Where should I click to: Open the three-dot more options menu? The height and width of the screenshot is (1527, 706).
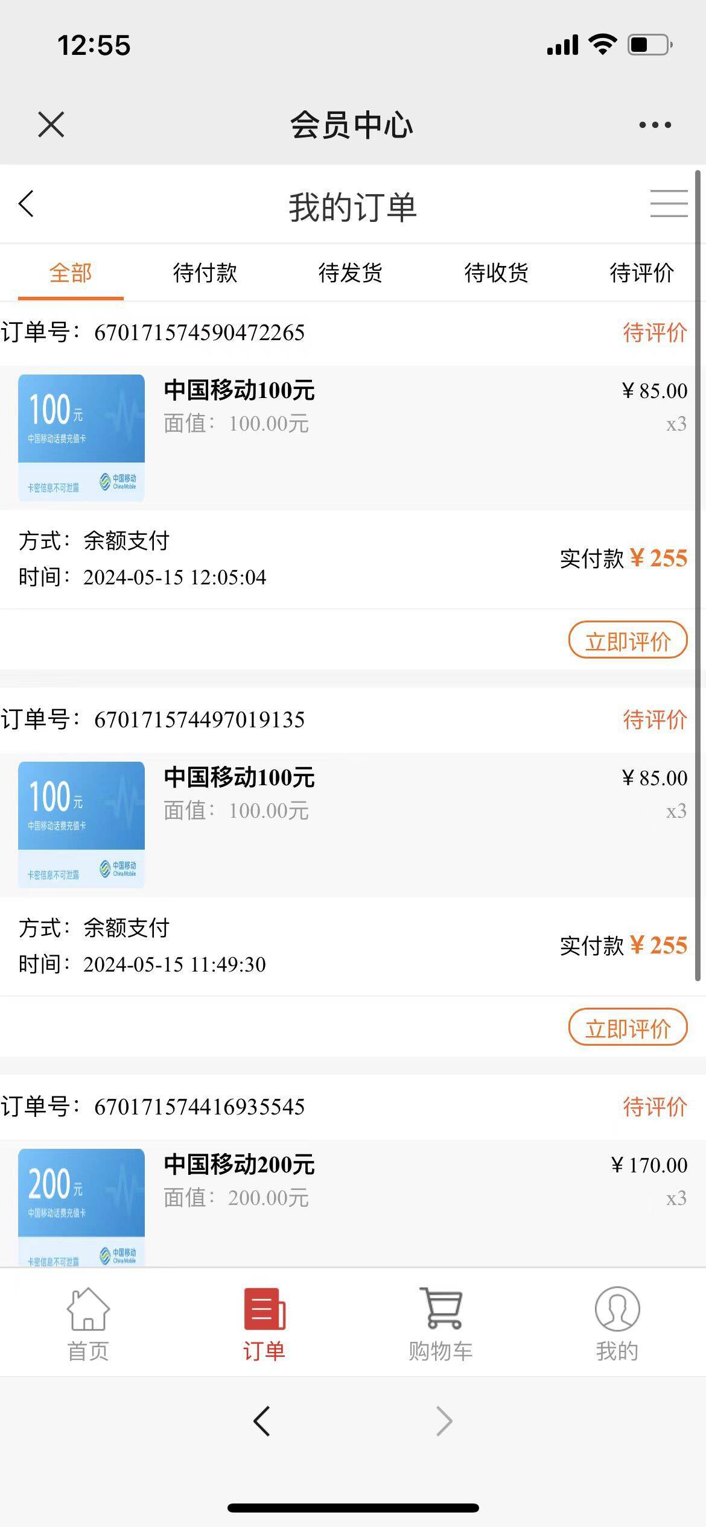655,125
